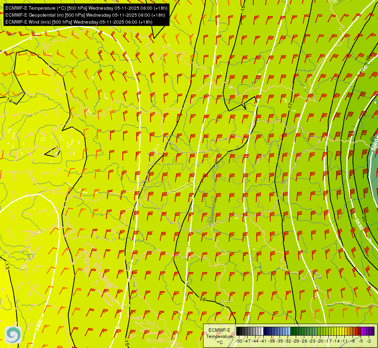The image size is (378, 348).
Task: Click the -50 legend value
Action: pyautogui.click(x=239, y=341)
